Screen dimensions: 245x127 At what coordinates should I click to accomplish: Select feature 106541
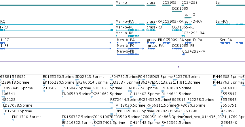[3, 97]
